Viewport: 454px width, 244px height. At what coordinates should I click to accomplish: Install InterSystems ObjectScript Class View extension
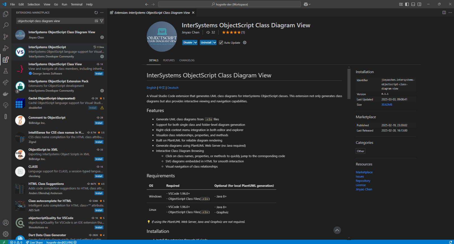coord(99,74)
